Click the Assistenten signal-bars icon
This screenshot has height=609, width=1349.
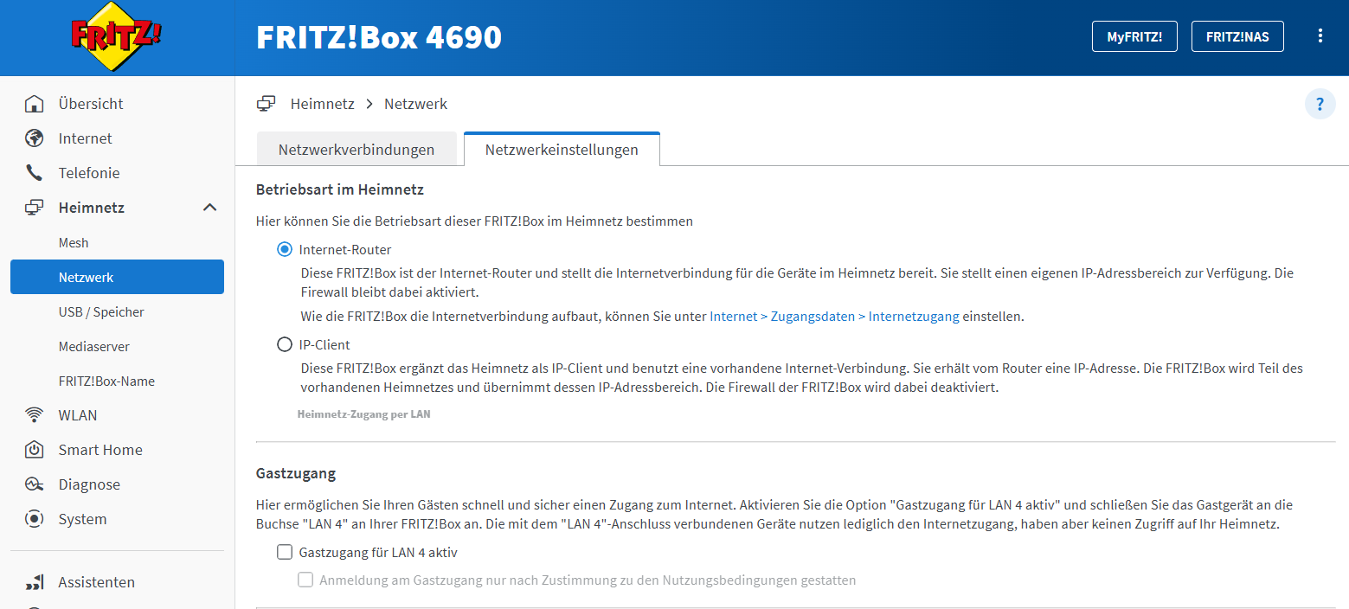tap(35, 582)
